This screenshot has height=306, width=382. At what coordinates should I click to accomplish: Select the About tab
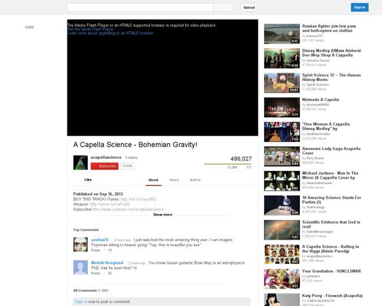click(x=153, y=180)
